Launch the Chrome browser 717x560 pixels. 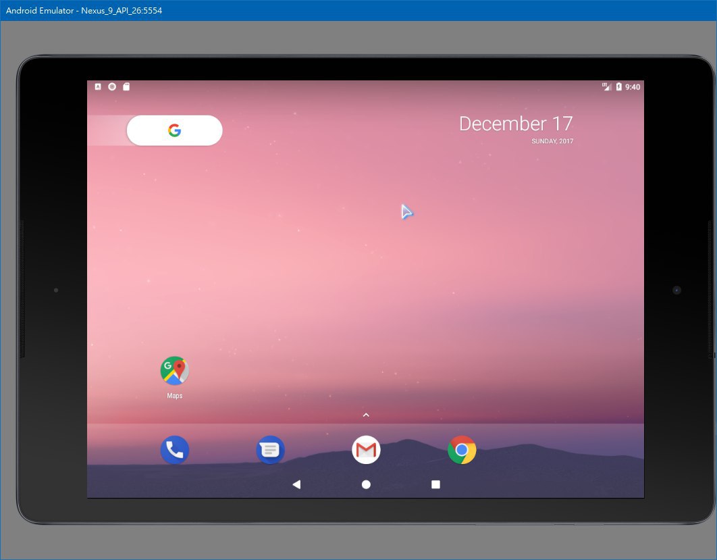(462, 450)
